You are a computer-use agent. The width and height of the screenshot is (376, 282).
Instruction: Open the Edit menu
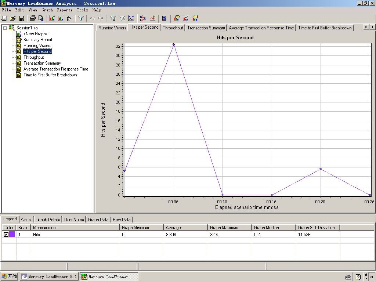[20, 10]
